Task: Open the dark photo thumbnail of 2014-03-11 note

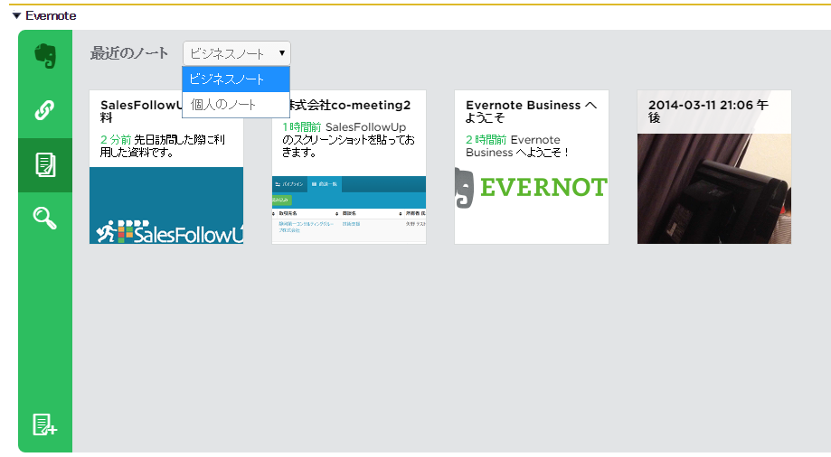Action: coord(713,189)
